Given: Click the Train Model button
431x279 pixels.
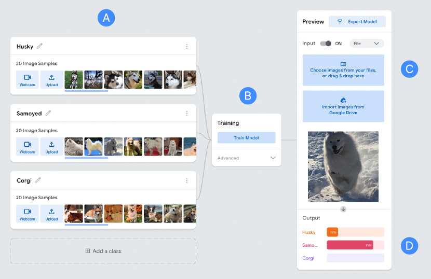Looking at the screenshot, I should [246, 137].
